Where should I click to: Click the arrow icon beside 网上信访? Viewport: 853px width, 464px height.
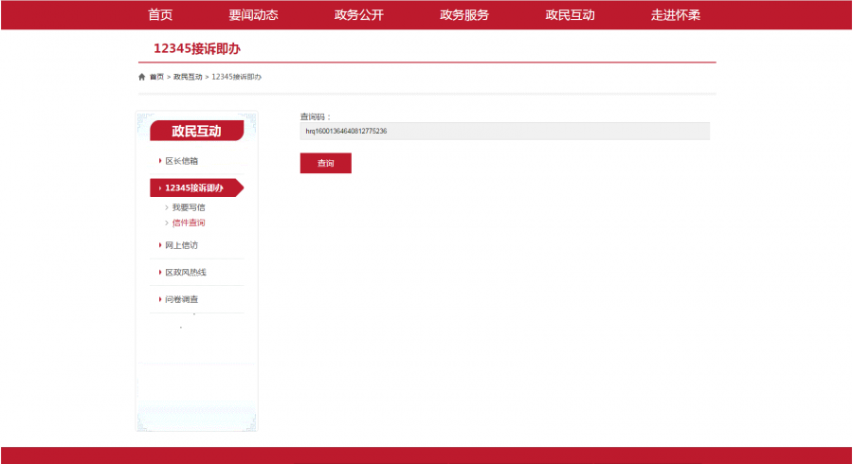(x=160, y=245)
